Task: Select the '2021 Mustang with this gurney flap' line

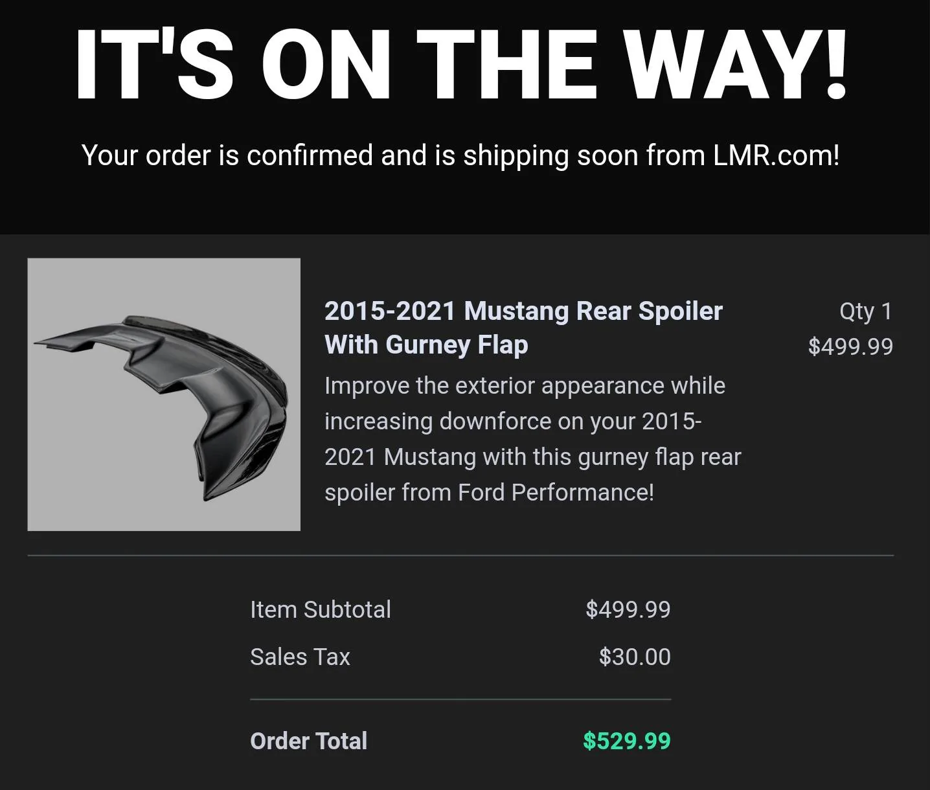Action: (x=532, y=457)
